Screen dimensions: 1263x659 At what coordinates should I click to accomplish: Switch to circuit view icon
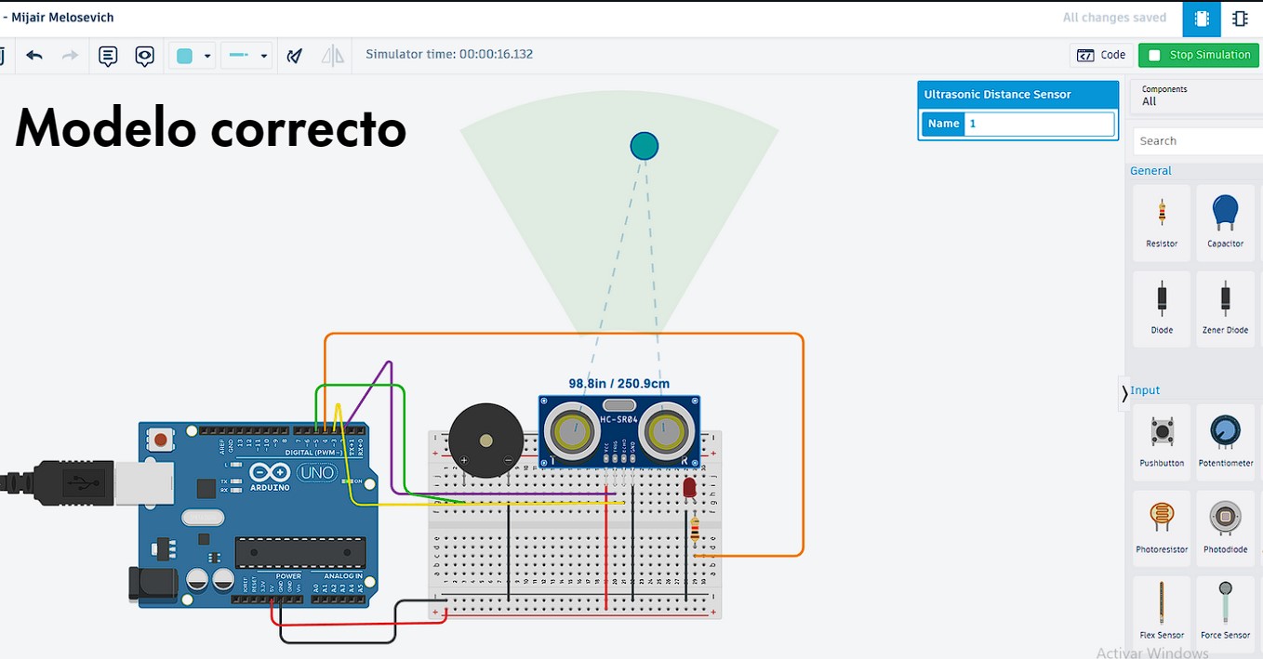coord(1202,19)
